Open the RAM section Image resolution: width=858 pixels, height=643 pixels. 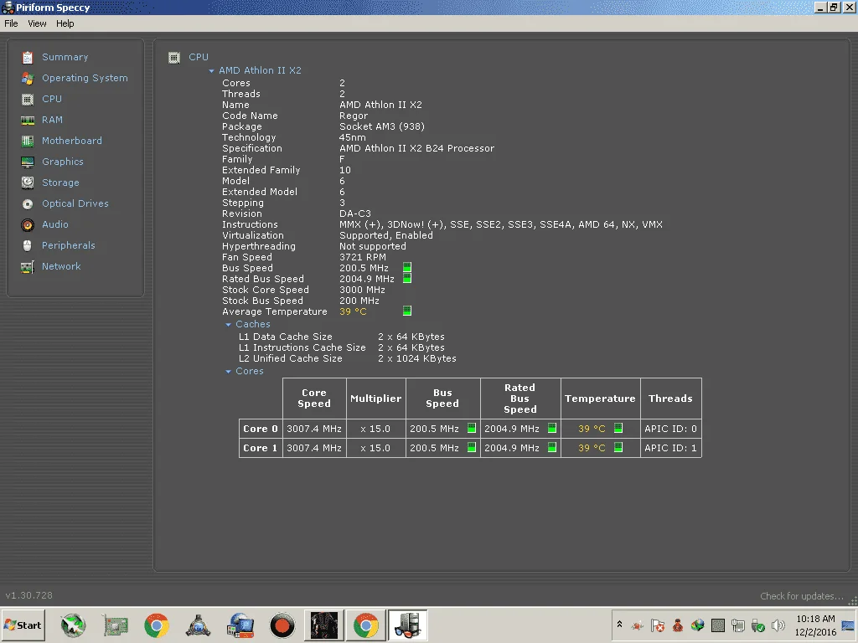tap(52, 120)
